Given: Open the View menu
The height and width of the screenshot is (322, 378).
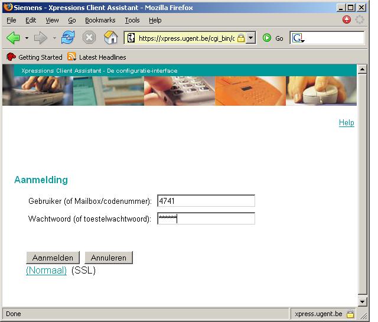Looking at the screenshot, I should 52,20.
